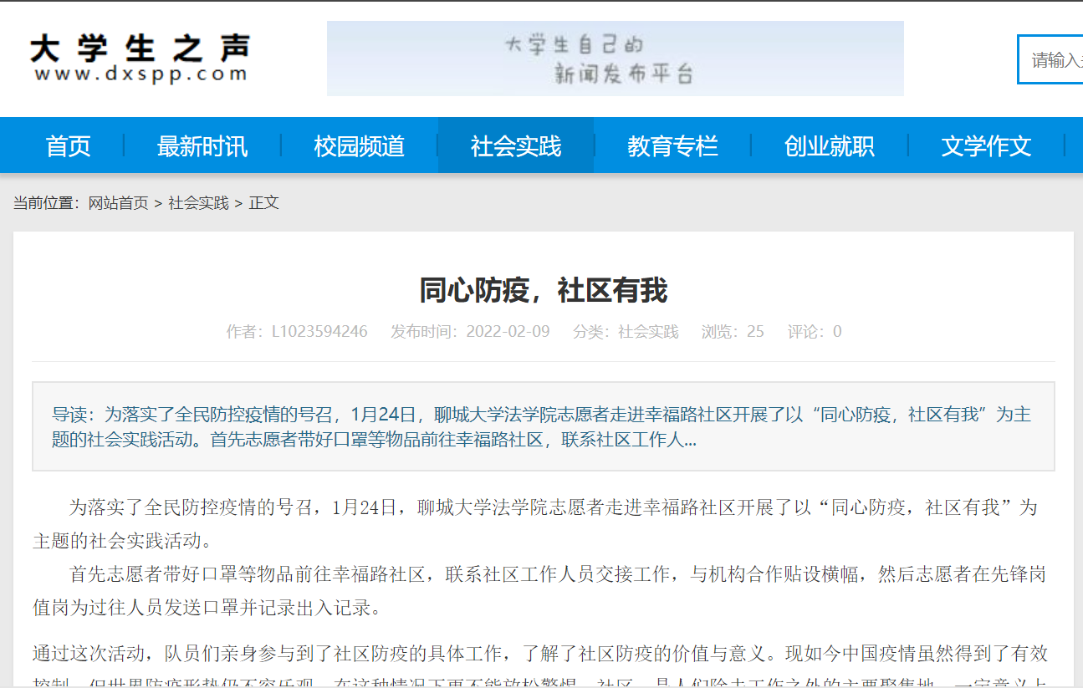
Task: Select the 导读 summary box
Action: [x=541, y=425]
